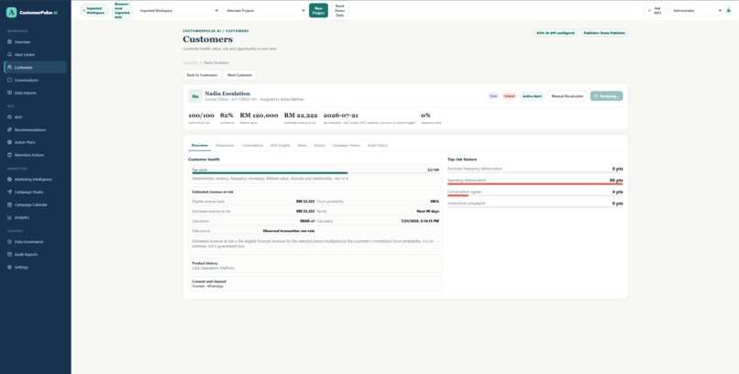Open Data Imports sidebar icon
Screen dimensions: 739x374
(x=9, y=93)
